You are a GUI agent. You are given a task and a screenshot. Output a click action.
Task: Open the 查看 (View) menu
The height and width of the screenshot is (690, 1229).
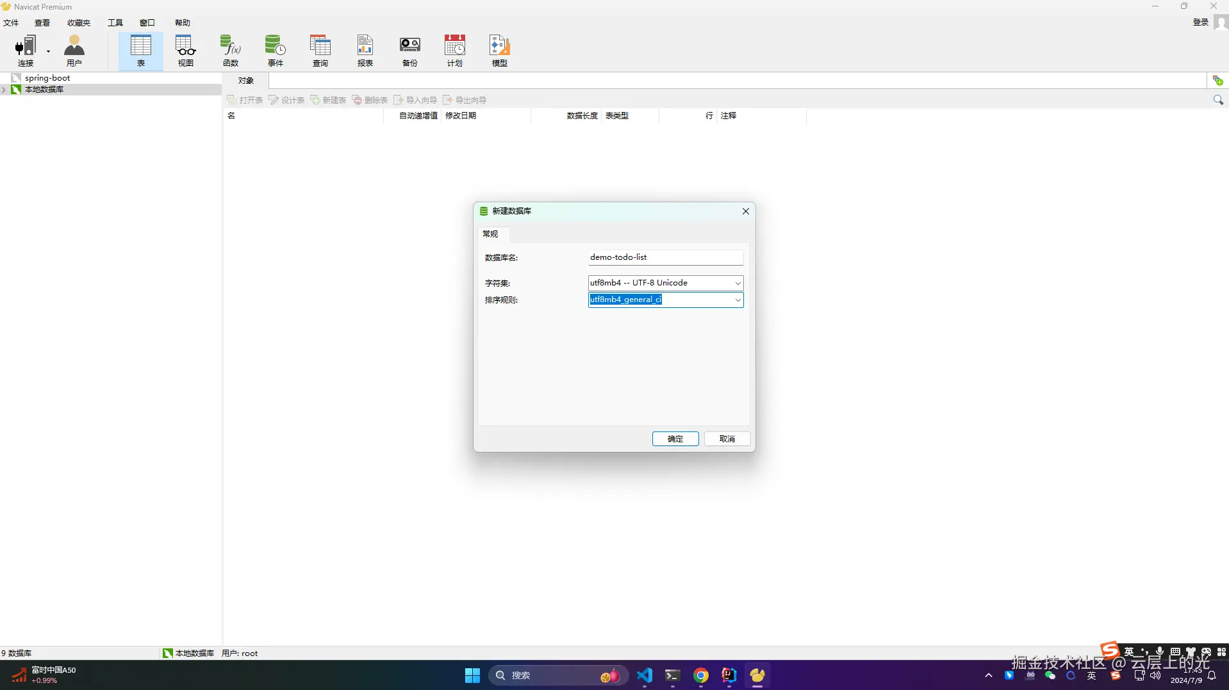(42, 23)
